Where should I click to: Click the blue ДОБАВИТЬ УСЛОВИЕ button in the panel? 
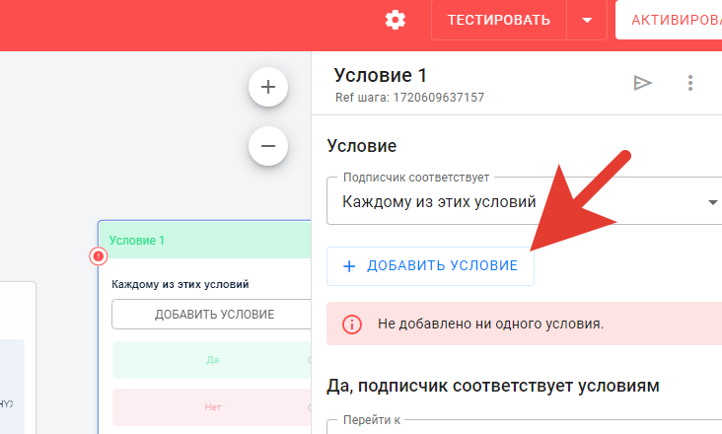430,266
